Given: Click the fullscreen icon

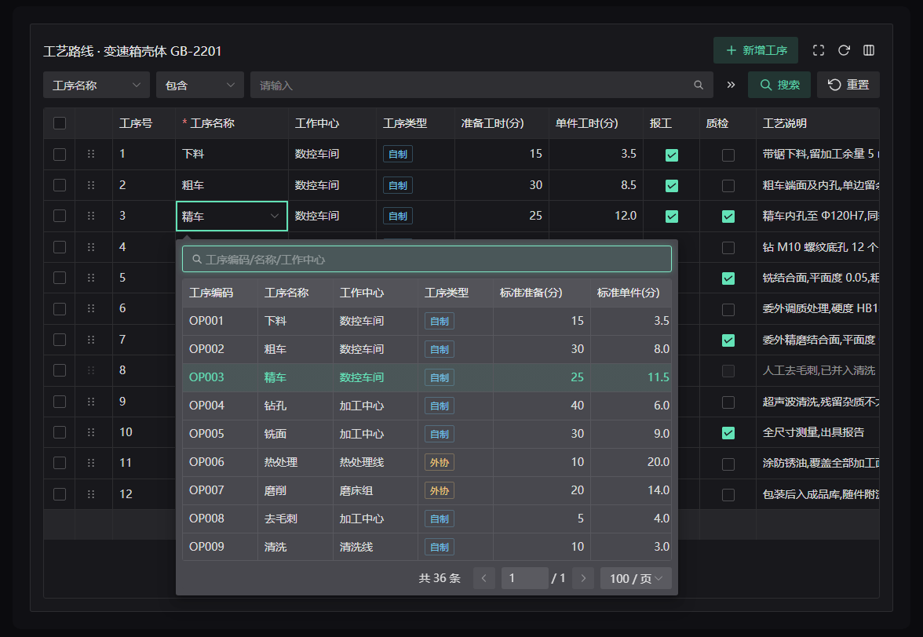Looking at the screenshot, I should pos(818,50).
